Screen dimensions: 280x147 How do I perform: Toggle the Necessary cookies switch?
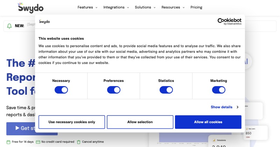pos(61,90)
